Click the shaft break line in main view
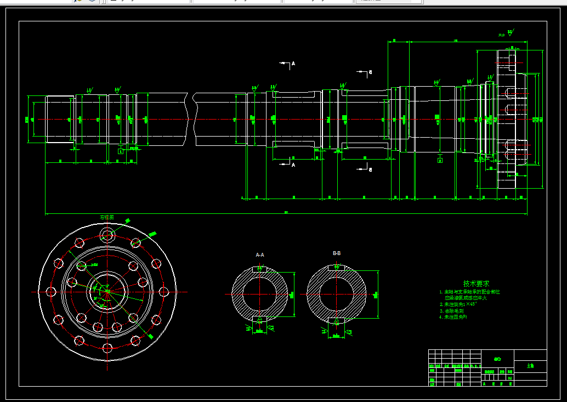 [191, 120]
